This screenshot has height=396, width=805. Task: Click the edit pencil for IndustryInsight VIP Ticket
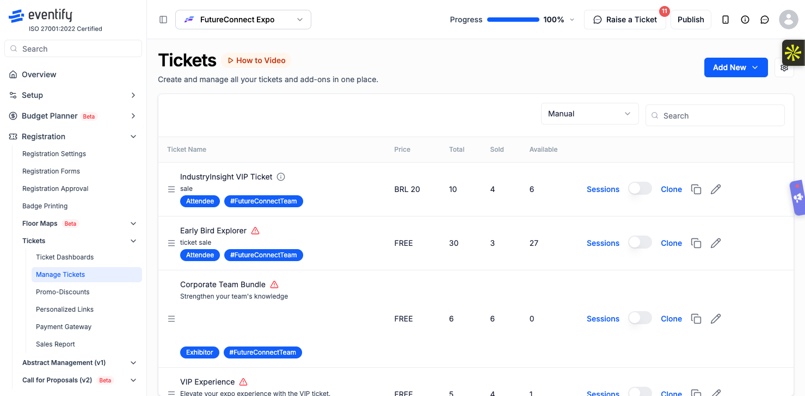coord(716,189)
